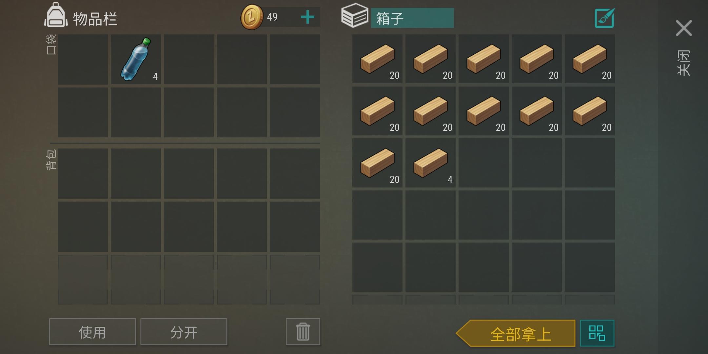Viewport: 708px width, 354px height.
Task: Click the 分开 split button
Action: click(184, 332)
